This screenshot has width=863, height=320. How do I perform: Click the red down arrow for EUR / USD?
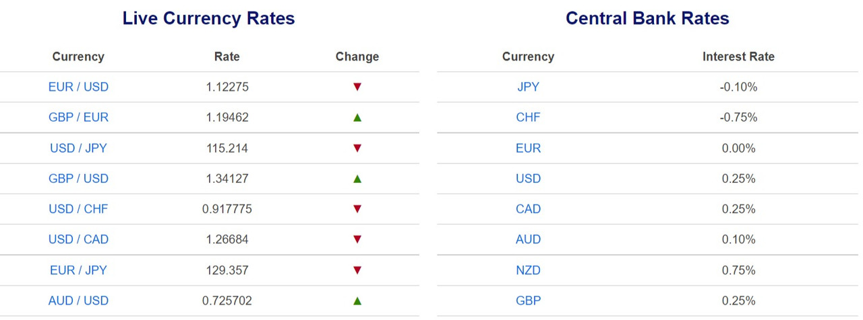click(x=357, y=87)
